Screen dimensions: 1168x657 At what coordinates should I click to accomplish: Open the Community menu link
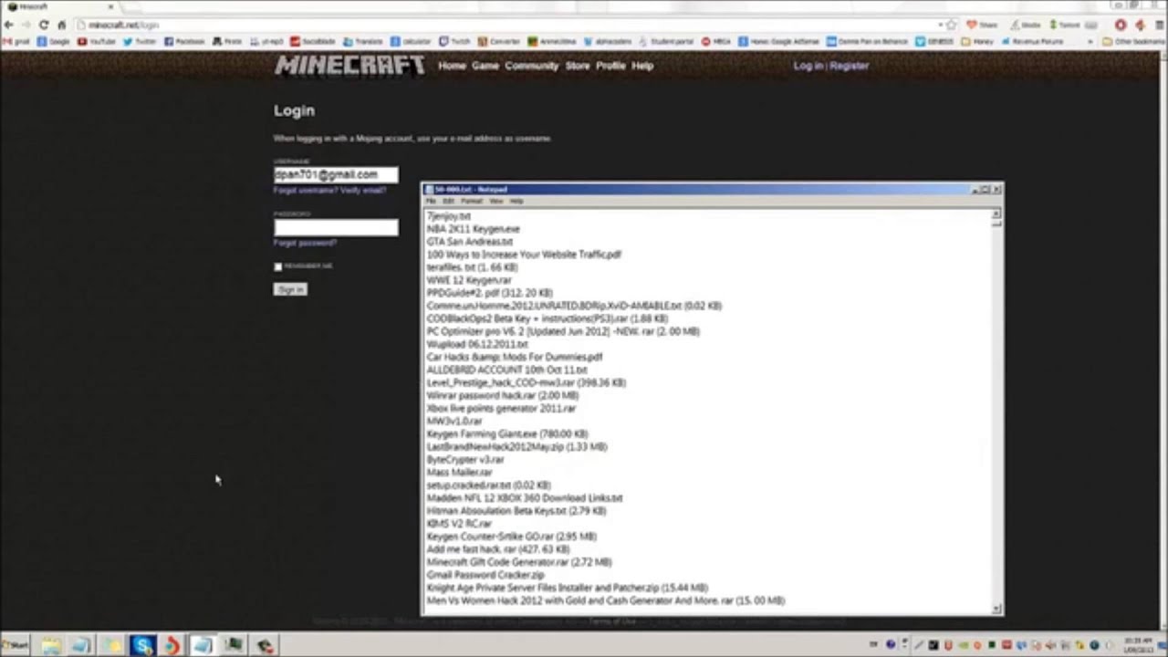[532, 66]
